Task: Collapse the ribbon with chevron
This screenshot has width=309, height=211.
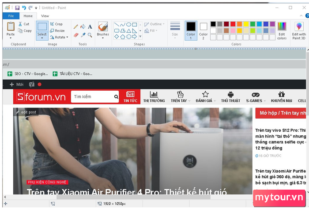Action: coord(301,16)
